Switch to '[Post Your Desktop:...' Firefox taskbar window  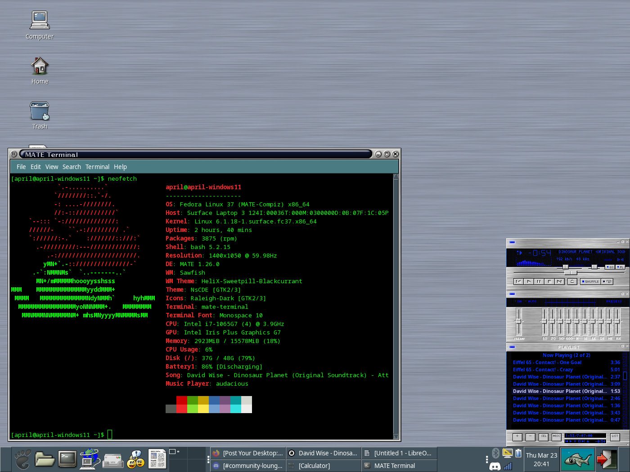(x=248, y=453)
